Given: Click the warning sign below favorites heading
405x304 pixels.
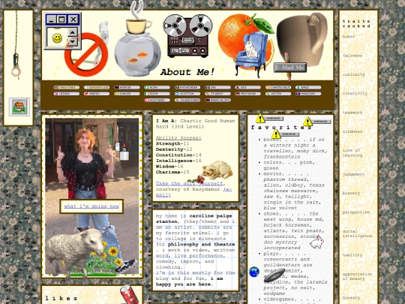Looking at the screenshot, I should pyautogui.click(x=285, y=134).
